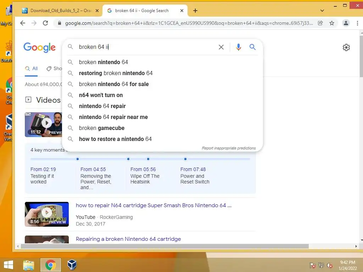Open 'how to repair N64 cartridge' video link
This screenshot has height=272, width=363.
[x=153, y=205]
